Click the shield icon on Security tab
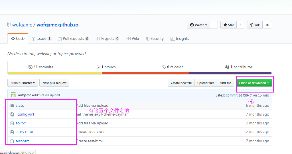The image size is (292, 154). tap(147, 39)
